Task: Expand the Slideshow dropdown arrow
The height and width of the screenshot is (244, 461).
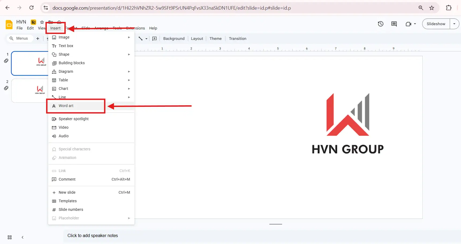Action: pos(454,24)
